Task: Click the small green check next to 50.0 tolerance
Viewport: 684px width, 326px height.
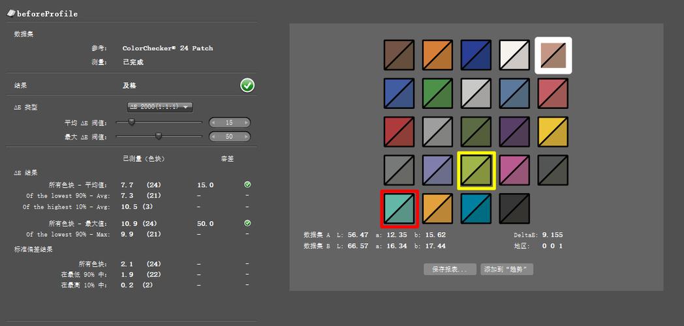Action: (x=247, y=223)
